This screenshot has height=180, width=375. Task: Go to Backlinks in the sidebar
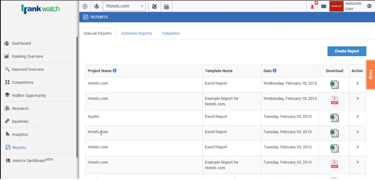(x=20, y=122)
